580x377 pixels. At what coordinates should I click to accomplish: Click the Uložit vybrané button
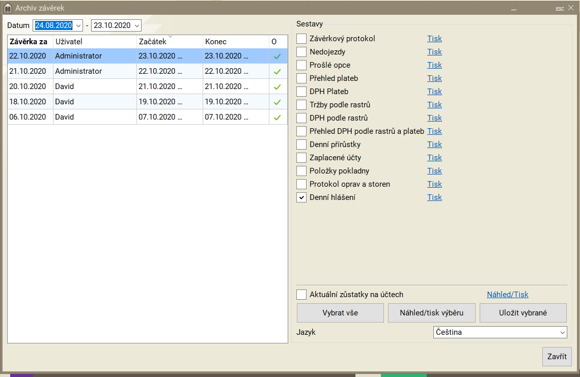(523, 313)
